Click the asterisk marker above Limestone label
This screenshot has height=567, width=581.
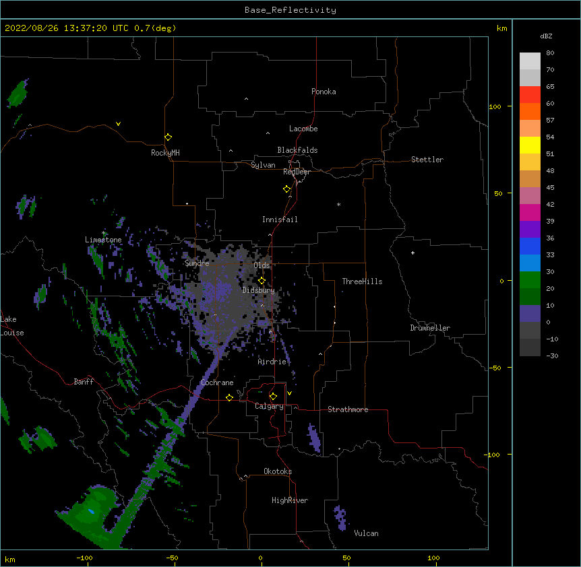(104, 233)
